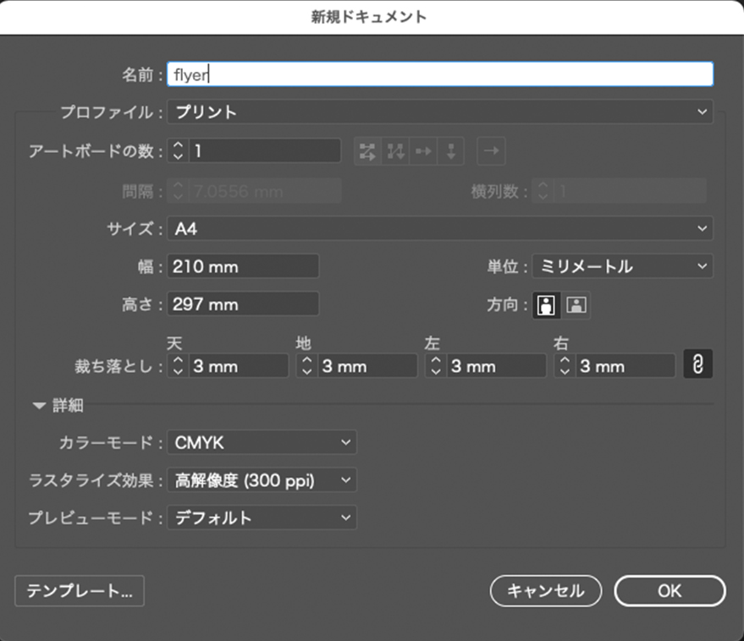Open the サイズ dropdown showing A4
Image resolution: width=744 pixels, height=641 pixels.
439,228
